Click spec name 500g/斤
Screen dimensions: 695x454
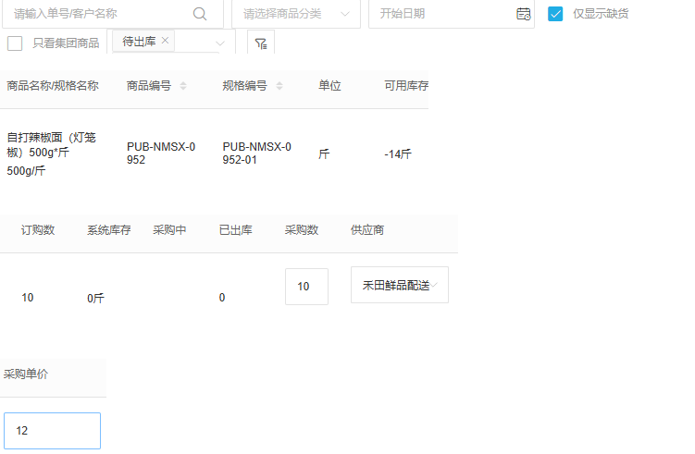(26, 171)
